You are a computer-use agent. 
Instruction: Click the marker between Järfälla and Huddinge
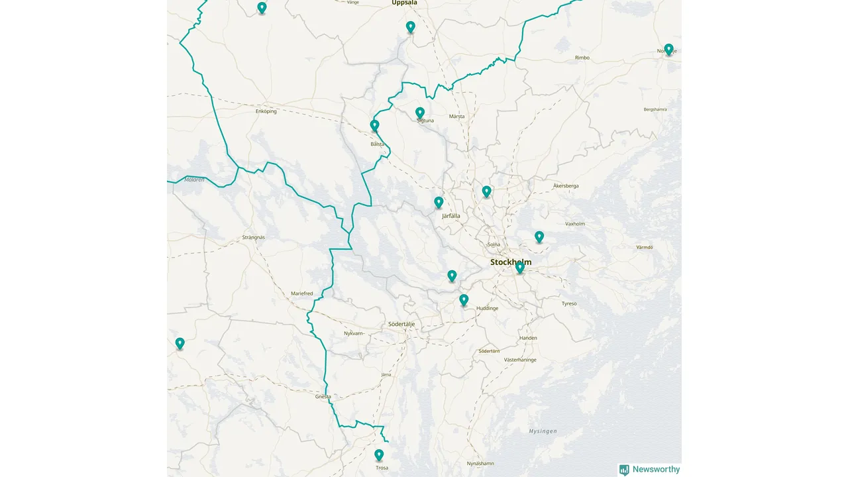[x=452, y=276]
